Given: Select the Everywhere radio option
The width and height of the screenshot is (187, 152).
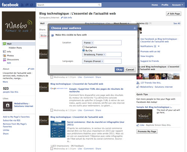Looking at the screenshot, I should pos(83,47).
